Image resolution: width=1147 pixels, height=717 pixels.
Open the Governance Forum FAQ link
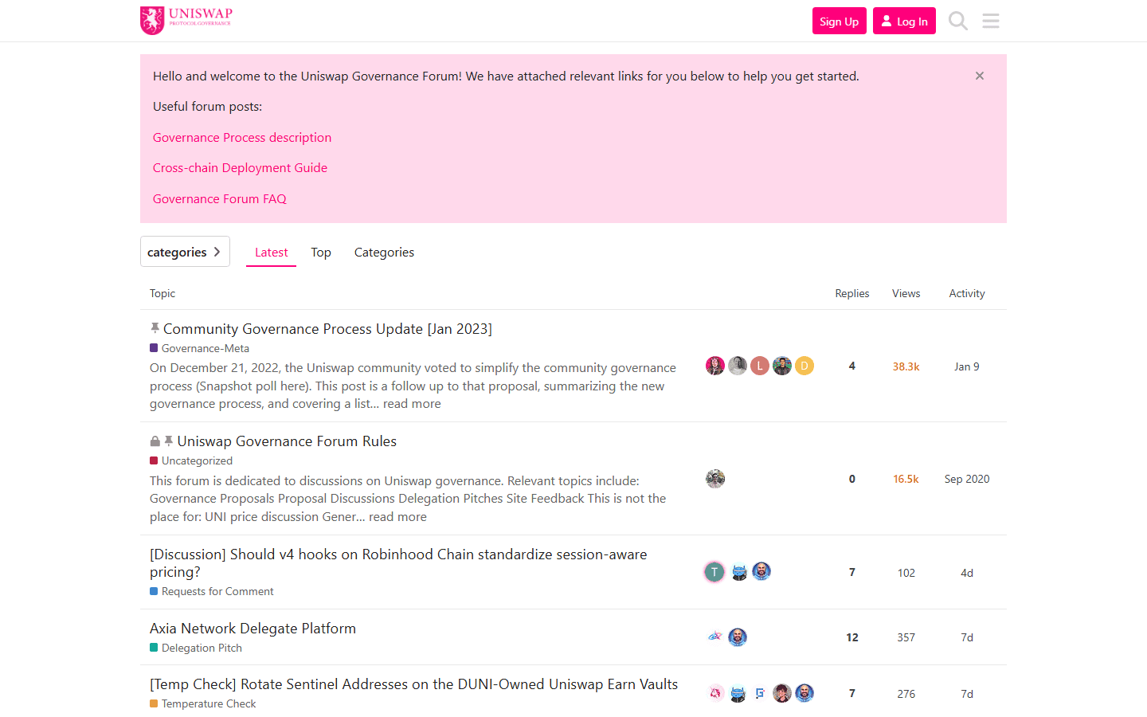click(x=220, y=199)
